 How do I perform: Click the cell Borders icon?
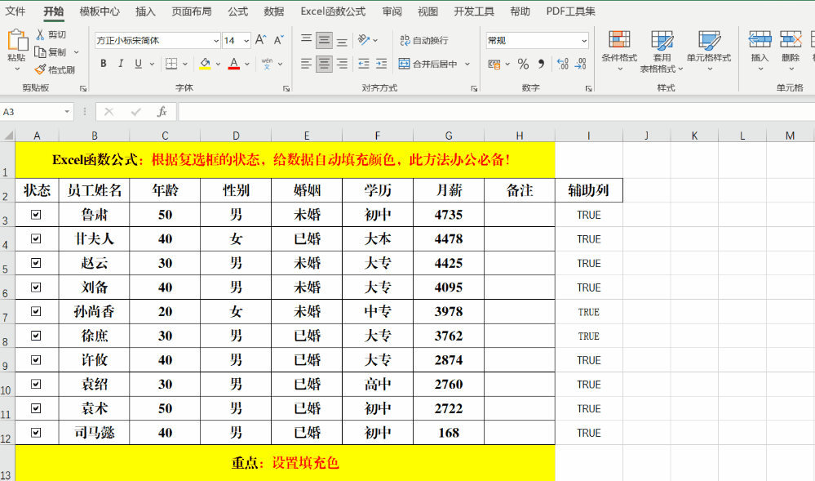(x=171, y=64)
